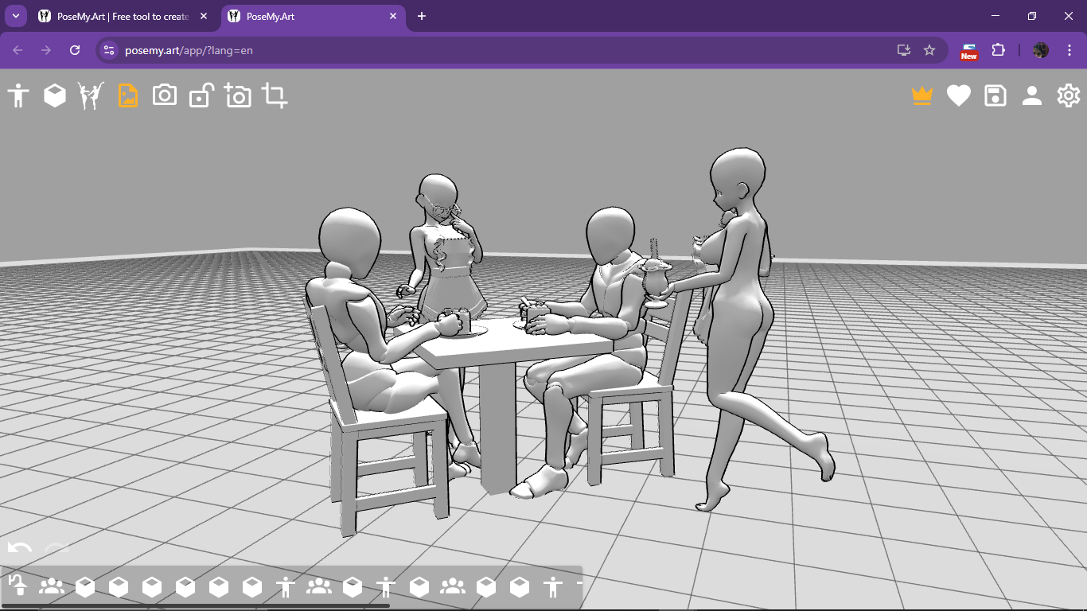Click the gold crown premium icon
1087x611 pixels.
point(921,96)
